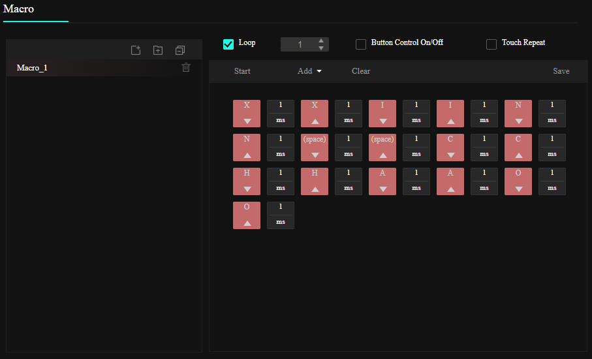The image size is (592, 359).
Task: Select the first (space) key-down block
Action: [315, 148]
